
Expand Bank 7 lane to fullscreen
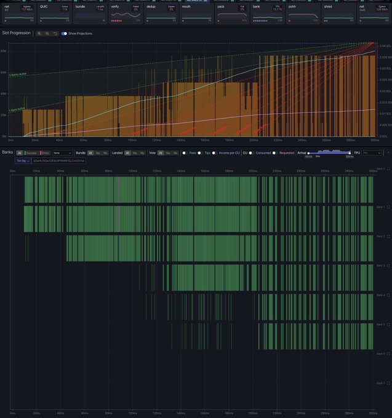pos(388,383)
